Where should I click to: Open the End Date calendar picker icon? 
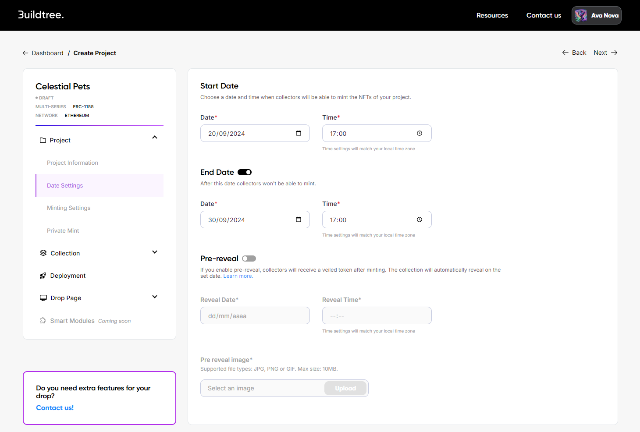pyautogui.click(x=299, y=220)
